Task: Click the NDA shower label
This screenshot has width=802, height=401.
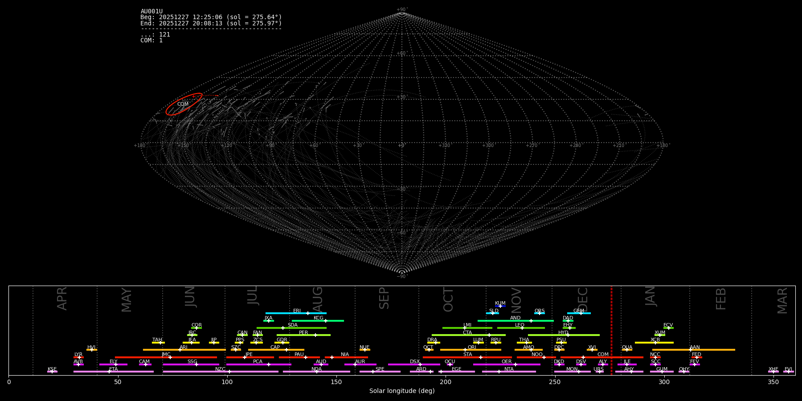Action: (x=317, y=369)
